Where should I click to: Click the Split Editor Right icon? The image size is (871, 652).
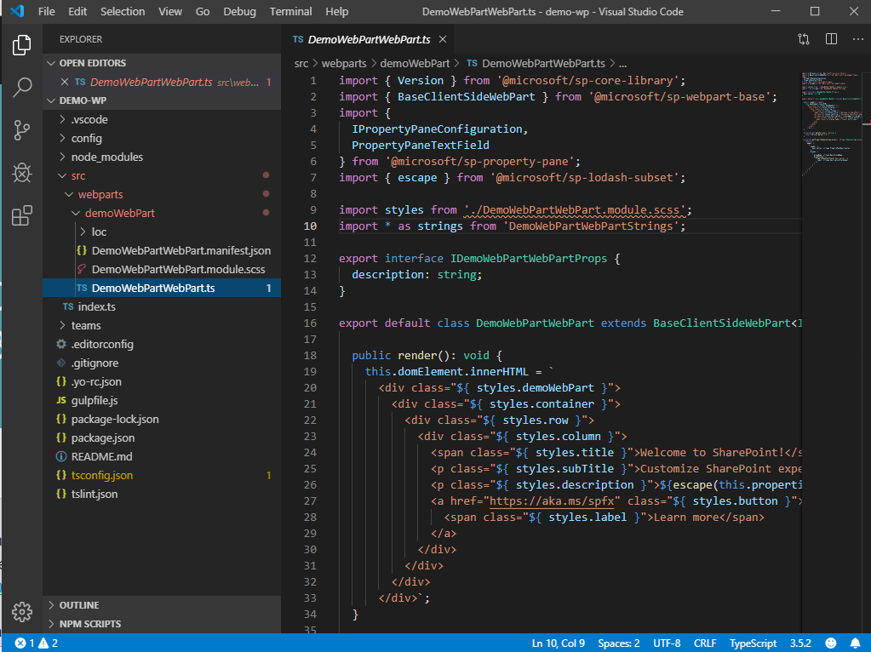[831, 39]
